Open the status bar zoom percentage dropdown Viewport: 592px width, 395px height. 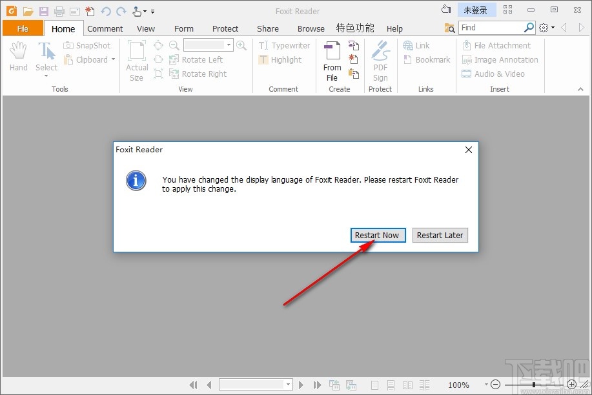tap(486, 385)
